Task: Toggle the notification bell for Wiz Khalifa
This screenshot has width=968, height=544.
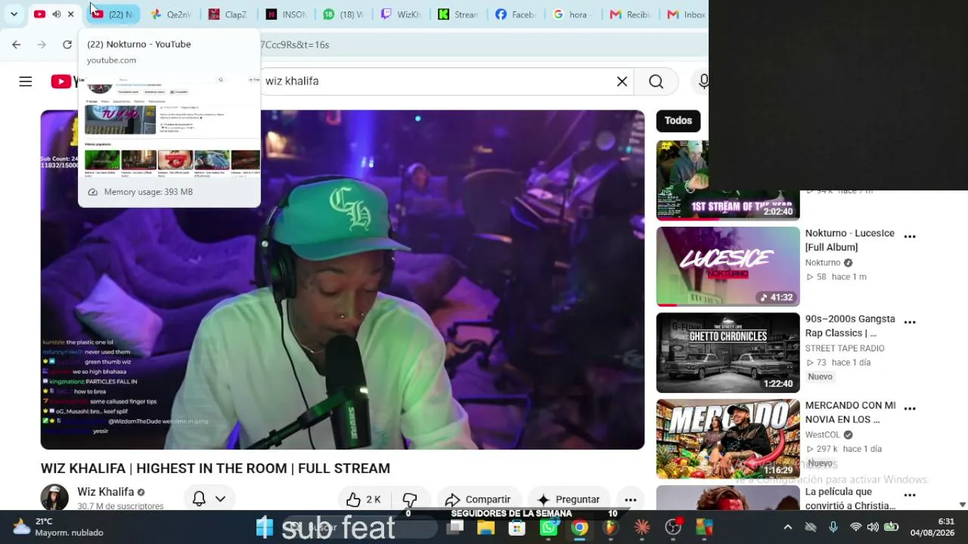Action: click(x=199, y=499)
